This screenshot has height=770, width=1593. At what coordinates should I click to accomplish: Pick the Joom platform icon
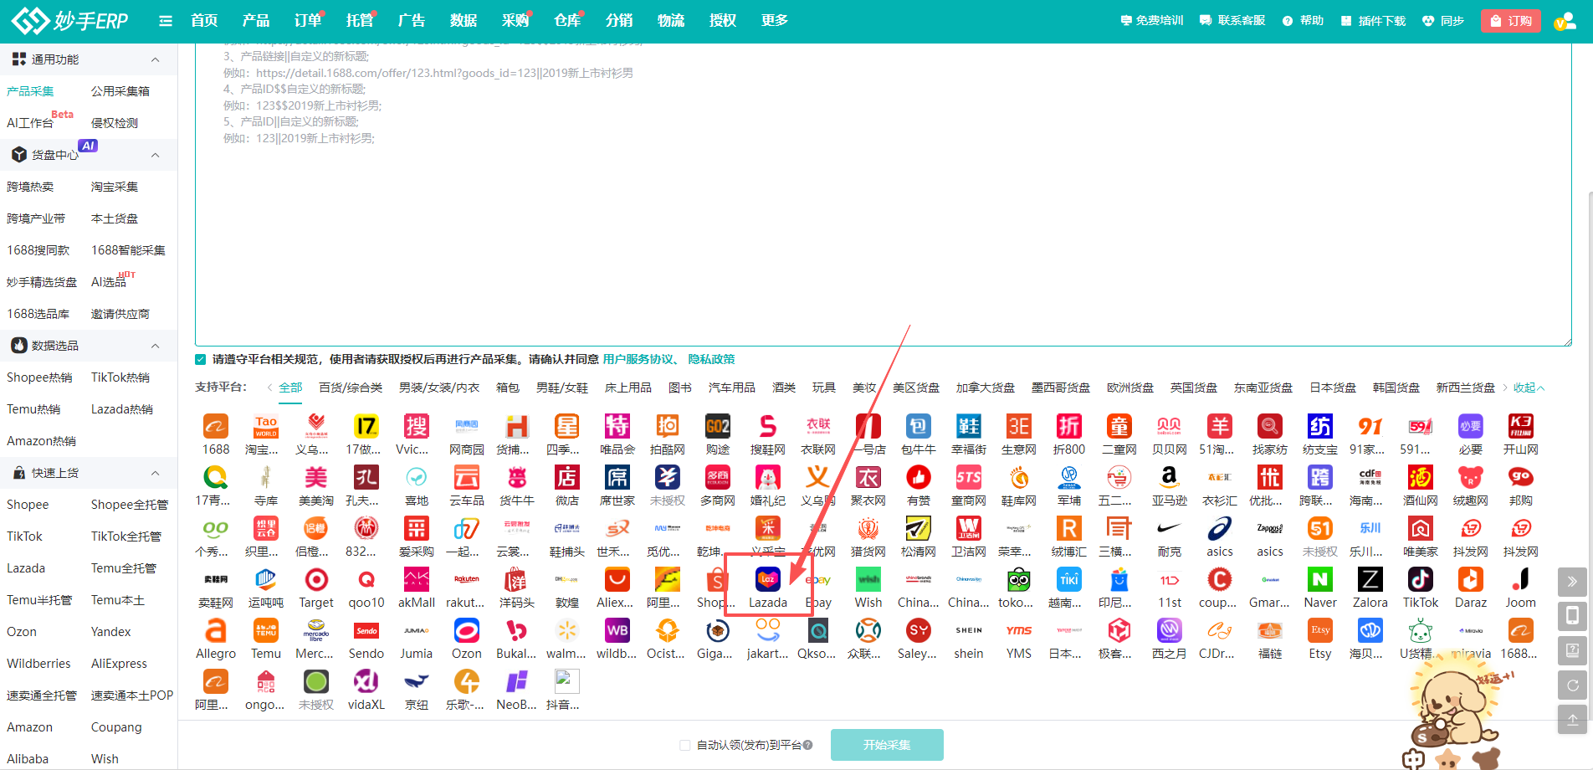click(1521, 580)
